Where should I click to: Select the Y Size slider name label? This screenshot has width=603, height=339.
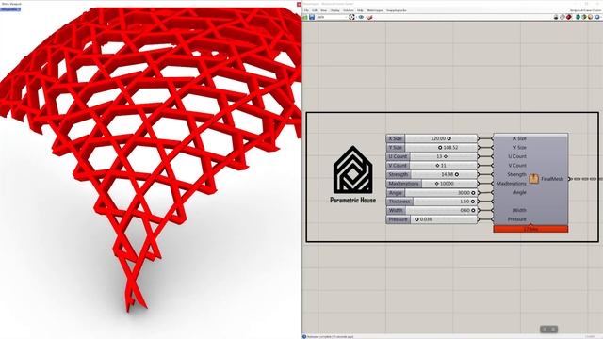(396, 148)
